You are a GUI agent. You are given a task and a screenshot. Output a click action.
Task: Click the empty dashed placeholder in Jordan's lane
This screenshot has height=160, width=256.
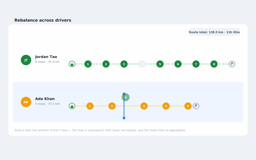coord(142,64)
